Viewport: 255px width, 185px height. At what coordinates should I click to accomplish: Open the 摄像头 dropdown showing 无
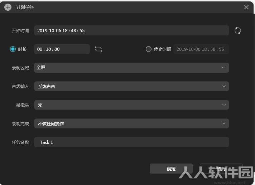point(131,105)
